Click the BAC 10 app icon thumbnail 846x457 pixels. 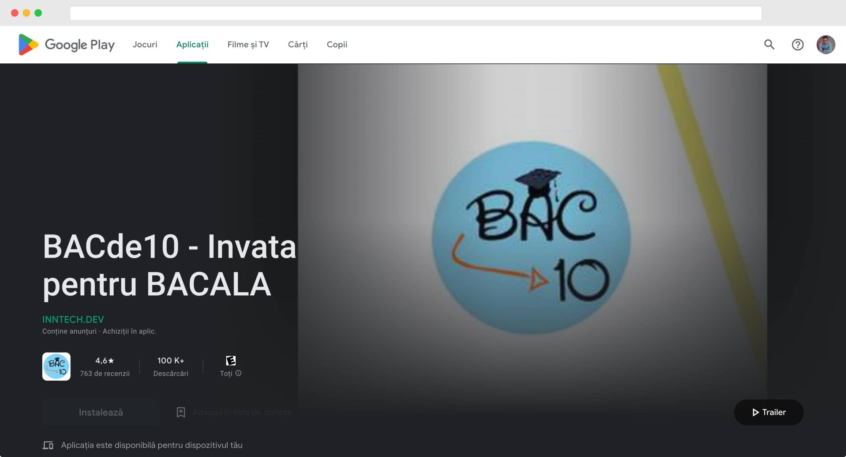pos(56,366)
